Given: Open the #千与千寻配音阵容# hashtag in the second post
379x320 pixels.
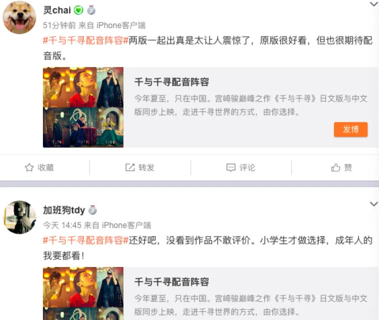Looking at the screenshot, I should pyautogui.click(x=85, y=241).
